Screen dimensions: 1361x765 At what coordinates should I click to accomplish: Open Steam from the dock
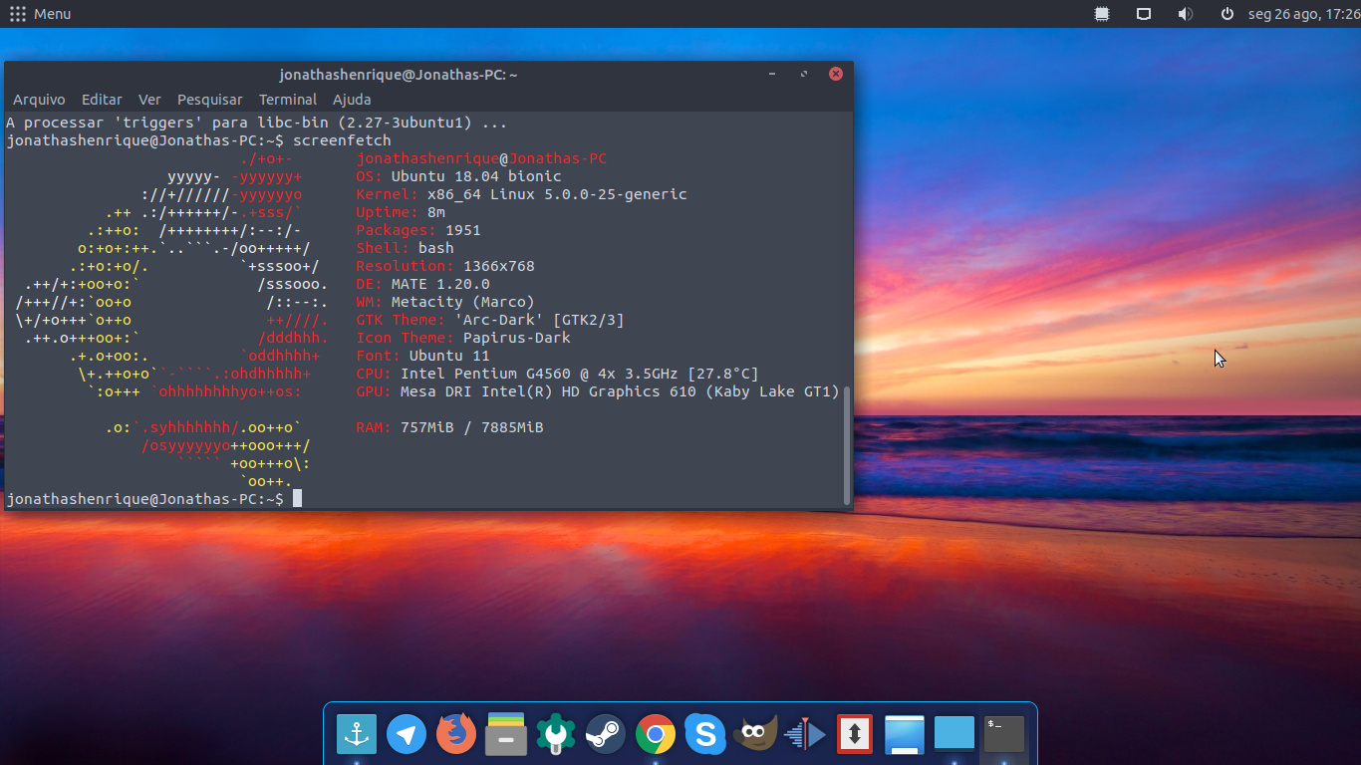tap(605, 735)
